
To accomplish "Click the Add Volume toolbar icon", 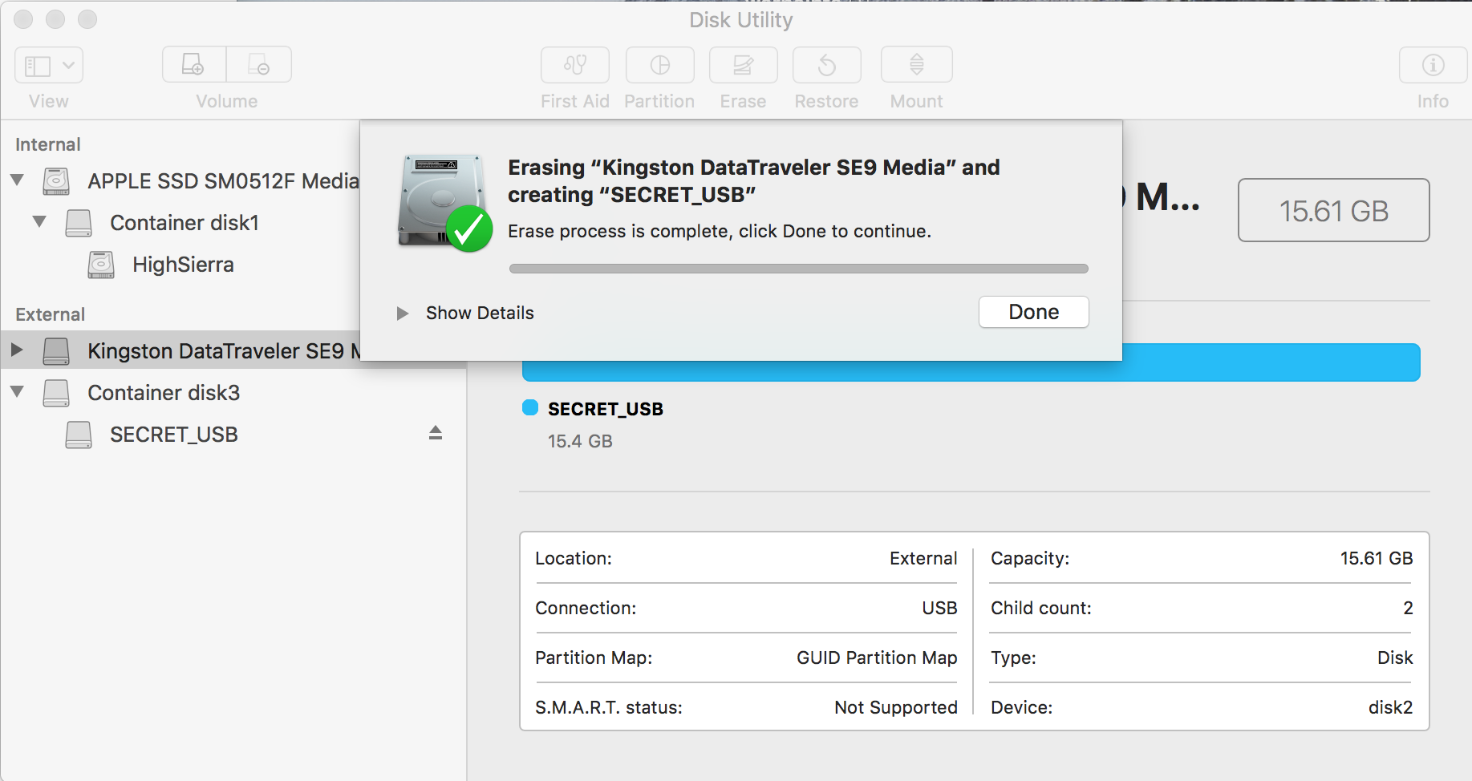I will (x=194, y=64).
